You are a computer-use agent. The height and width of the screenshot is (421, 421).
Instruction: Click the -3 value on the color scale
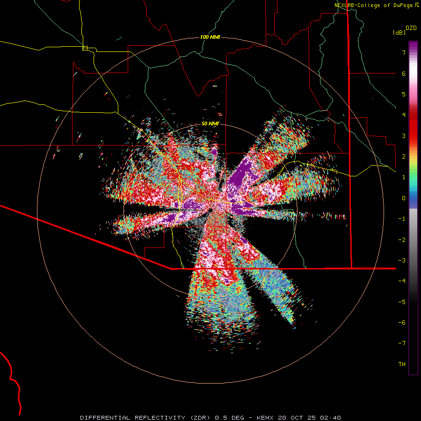point(402,261)
